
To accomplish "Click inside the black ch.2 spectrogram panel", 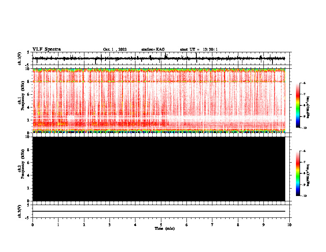I will (159, 169).
